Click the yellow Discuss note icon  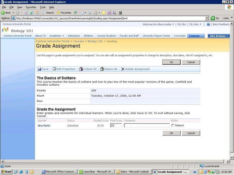click(x=103, y=13)
